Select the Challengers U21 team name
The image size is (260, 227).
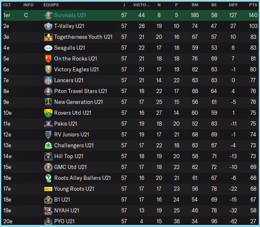point(74,145)
